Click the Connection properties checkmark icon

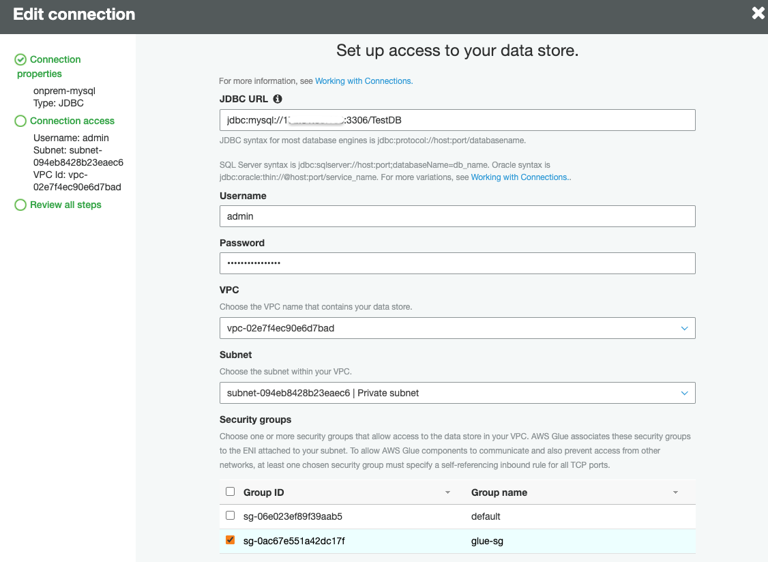pyautogui.click(x=20, y=59)
